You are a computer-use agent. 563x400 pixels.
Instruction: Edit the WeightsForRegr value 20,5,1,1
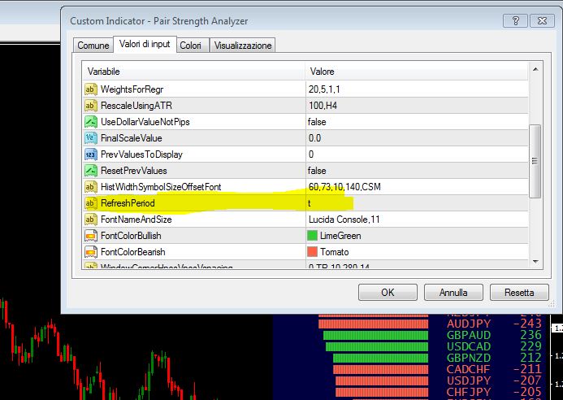[x=417, y=89]
